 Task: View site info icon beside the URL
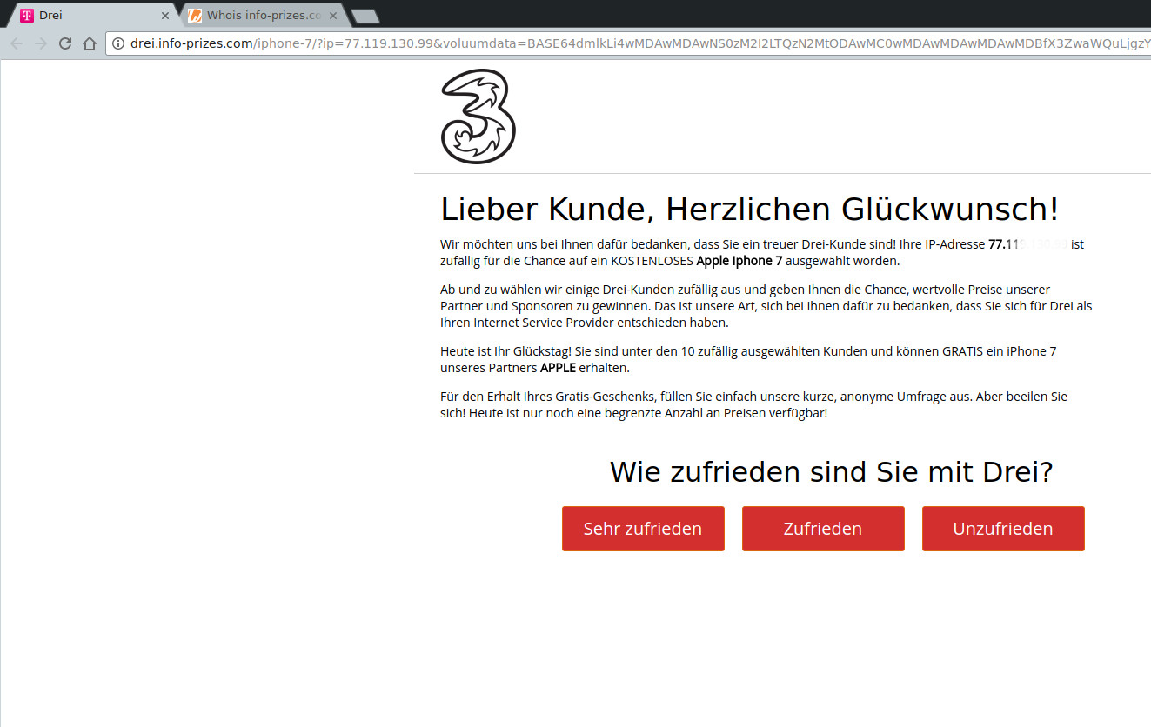pos(119,43)
